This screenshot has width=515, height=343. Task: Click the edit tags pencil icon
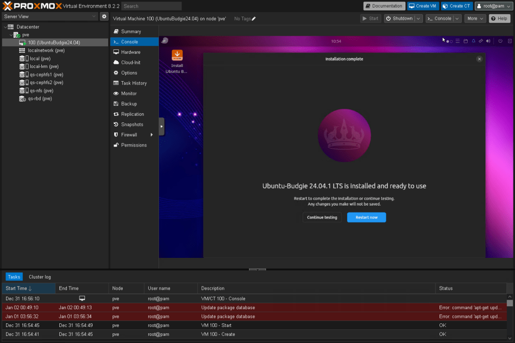coord(254,19)
